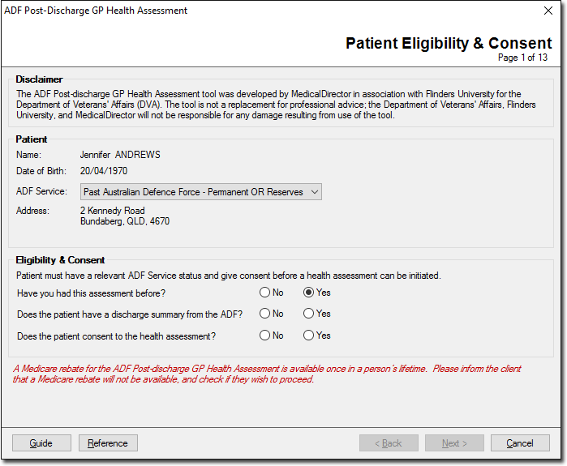Screen dimensions: 567x466
Task: Choose No for ADF discharge summary
Action: (264, 314)
